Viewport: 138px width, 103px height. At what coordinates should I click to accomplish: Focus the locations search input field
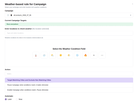pos(69,33)
